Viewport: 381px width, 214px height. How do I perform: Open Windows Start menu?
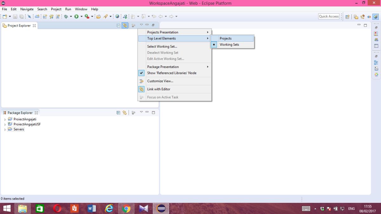pyautogui.click(x=7, y=208)
